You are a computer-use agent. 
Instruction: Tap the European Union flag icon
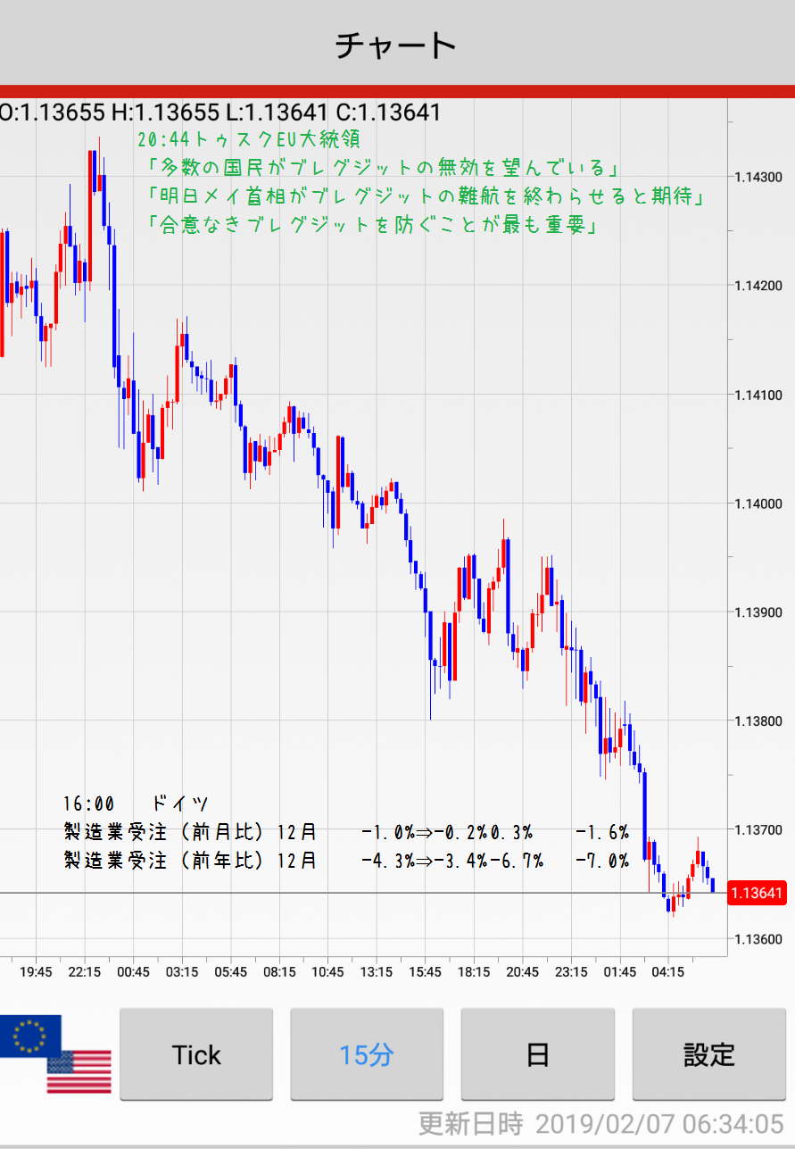(x=30, y=1036)
